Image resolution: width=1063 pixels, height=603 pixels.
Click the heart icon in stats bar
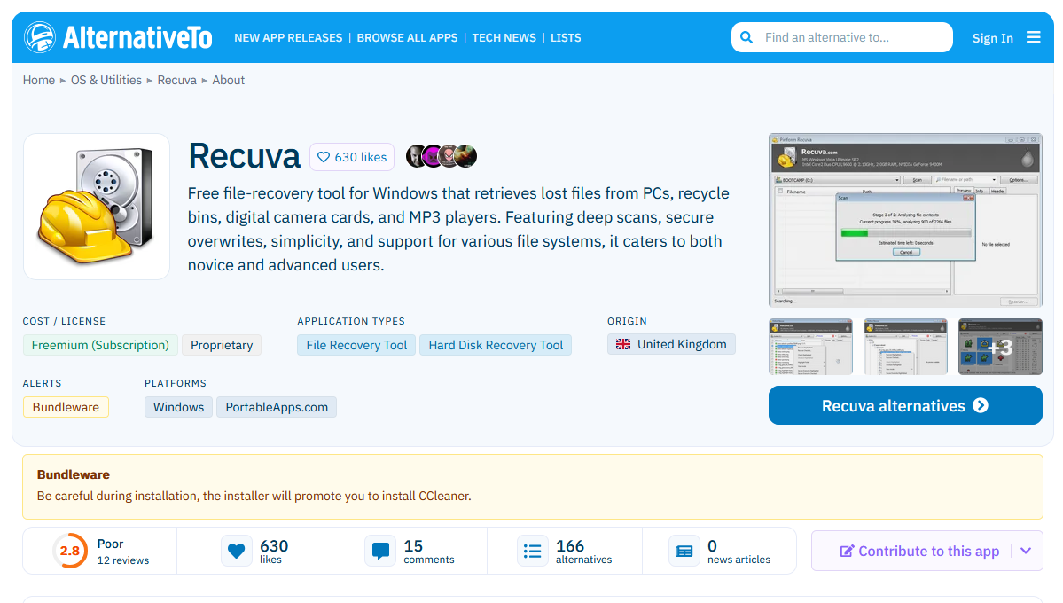pyautogui.click(x=236, y=551)
